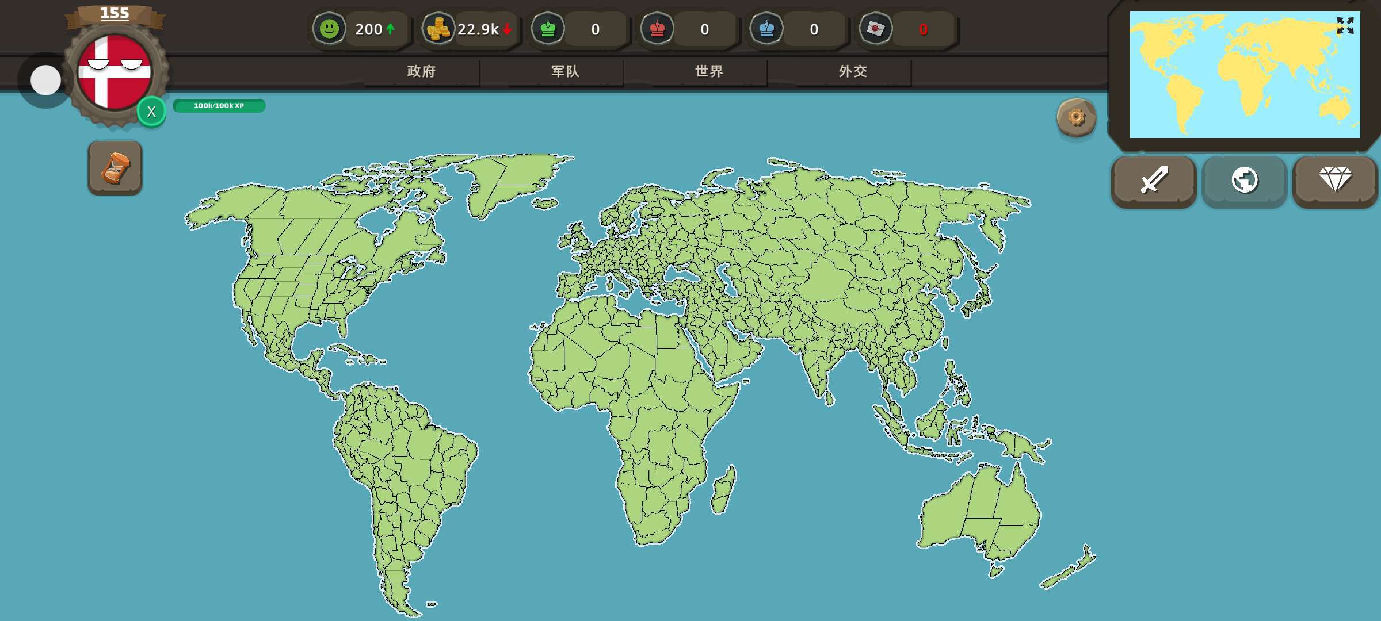
Task: Click the blue king piece icon
Action: 766,29
